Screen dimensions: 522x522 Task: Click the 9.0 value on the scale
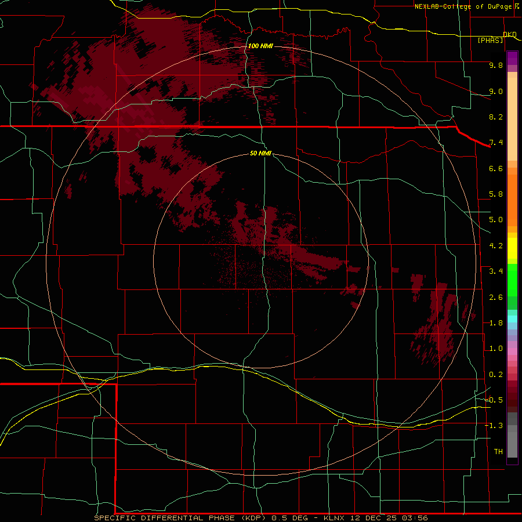click(x=496, y=91)
